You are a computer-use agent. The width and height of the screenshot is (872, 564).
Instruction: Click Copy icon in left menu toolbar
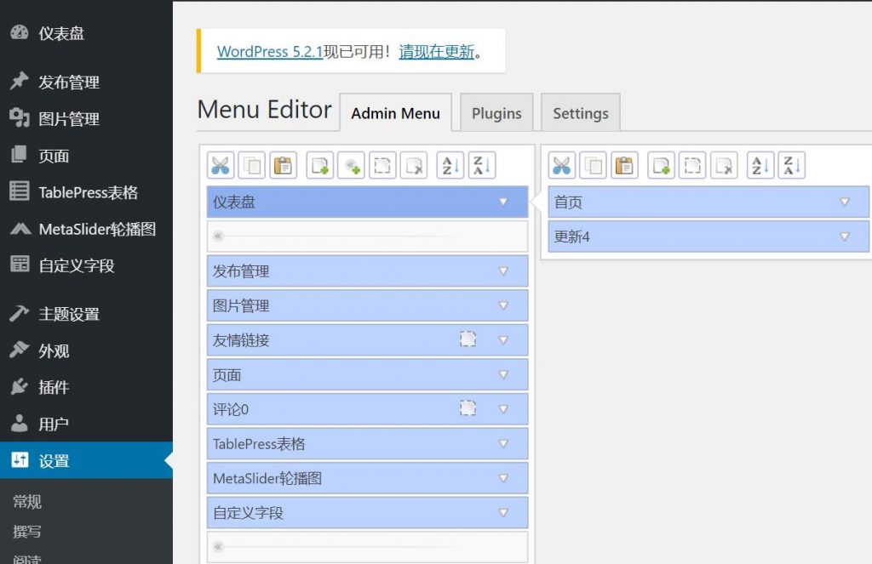(252, 166)
